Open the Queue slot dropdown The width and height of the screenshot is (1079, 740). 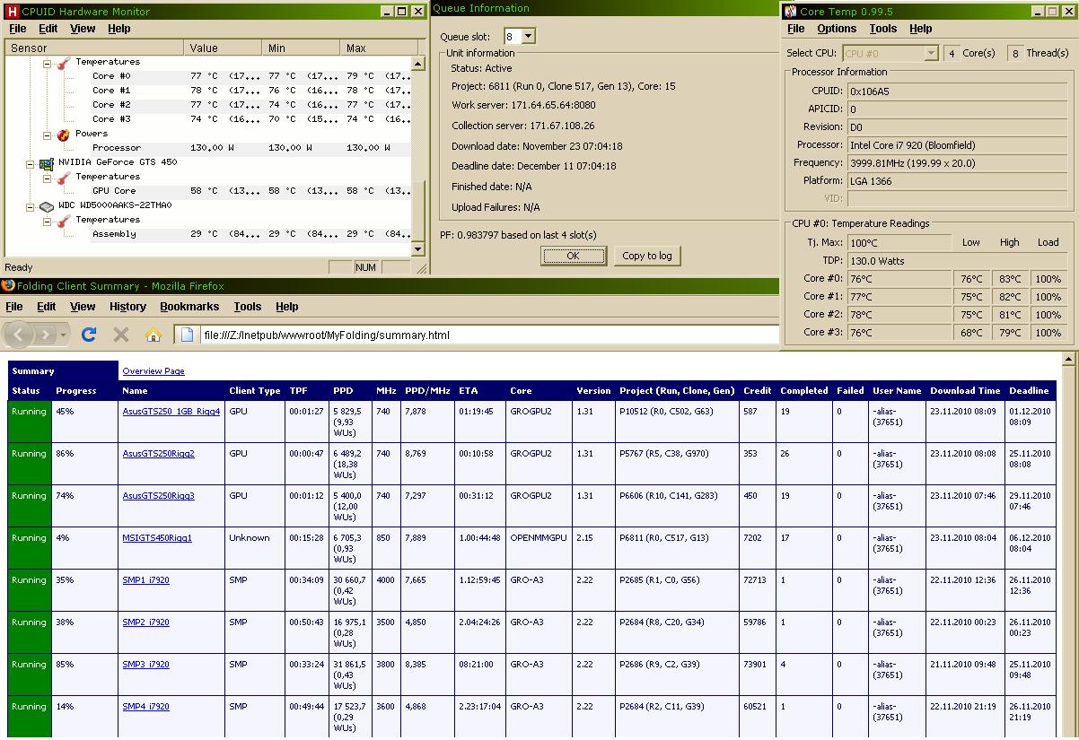pos(528,37)
